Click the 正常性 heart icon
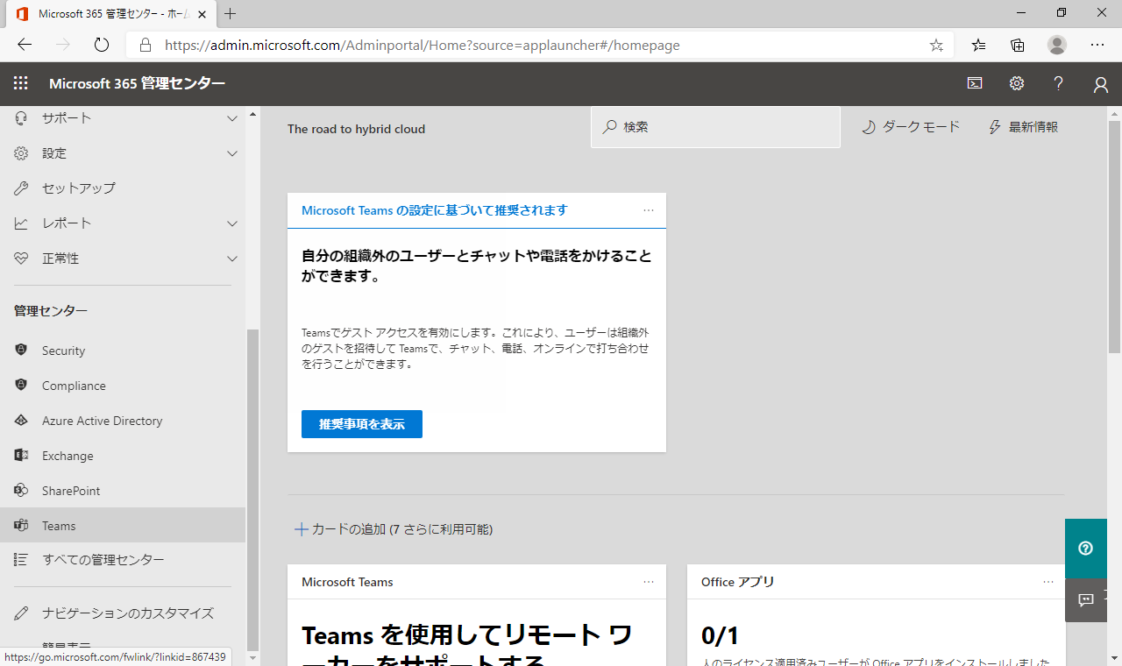 (x=22, y=259)
